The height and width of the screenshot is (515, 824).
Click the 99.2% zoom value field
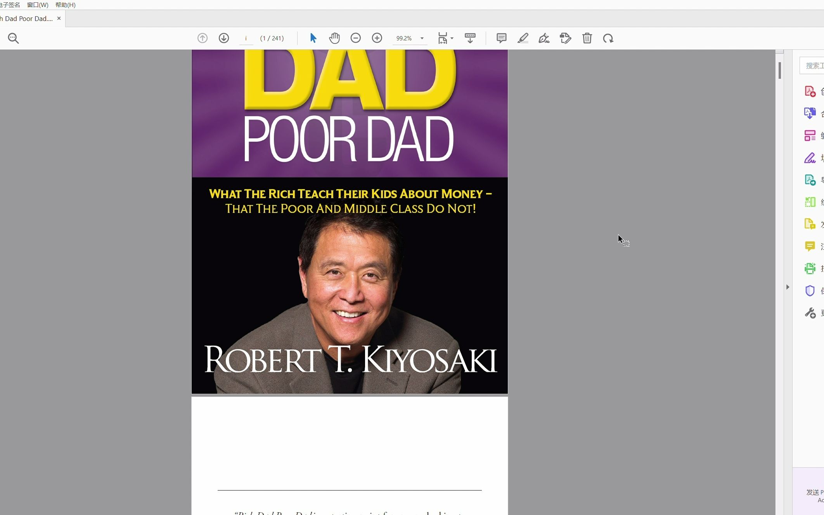404,38
